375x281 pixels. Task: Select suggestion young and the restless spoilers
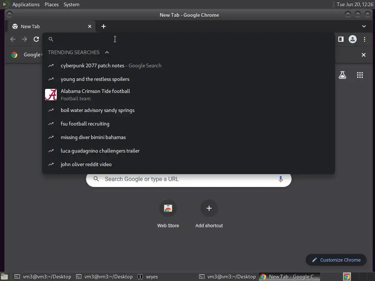[189, 79]
